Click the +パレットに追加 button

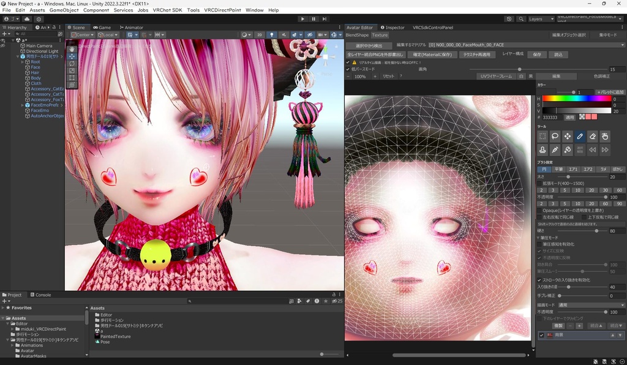pos(610,92)
